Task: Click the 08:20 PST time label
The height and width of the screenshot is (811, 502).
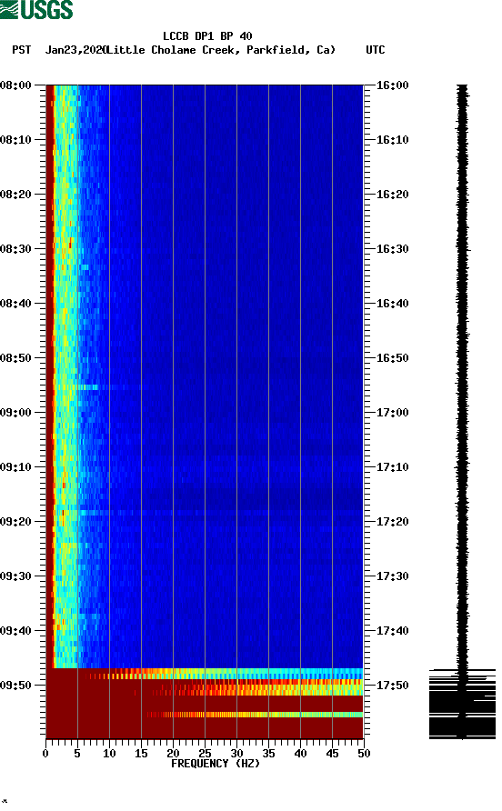Action: pos(15,195)
